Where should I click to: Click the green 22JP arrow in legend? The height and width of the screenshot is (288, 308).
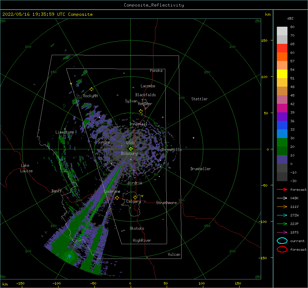282,224
